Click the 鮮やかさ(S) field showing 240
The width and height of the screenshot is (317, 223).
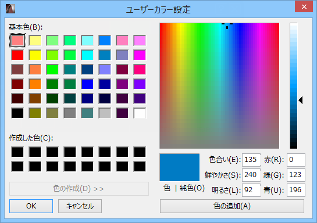coord(251,175)
